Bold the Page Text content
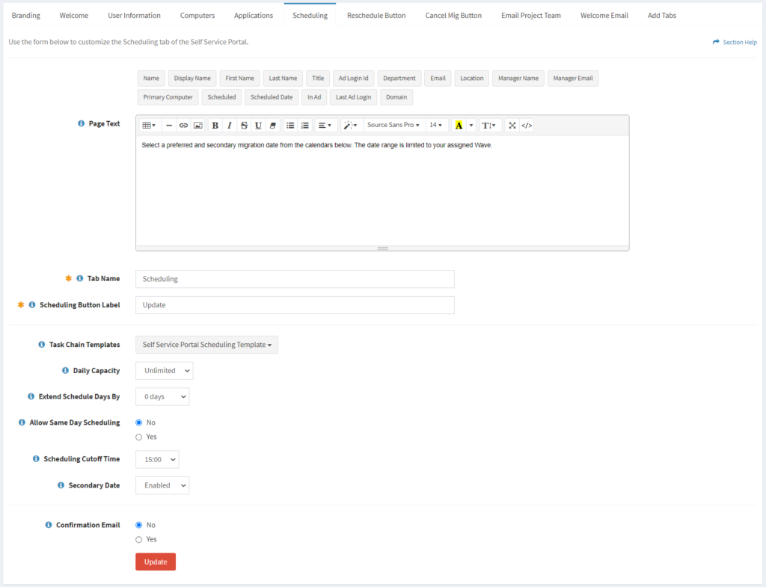Viewport: 766px width, 587px height. coord(215,125)
